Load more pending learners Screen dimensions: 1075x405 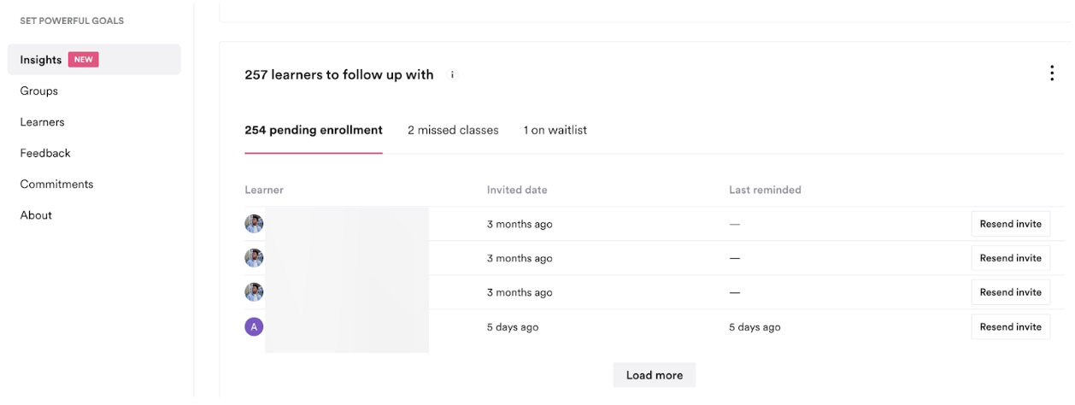[x=655, y=375]
